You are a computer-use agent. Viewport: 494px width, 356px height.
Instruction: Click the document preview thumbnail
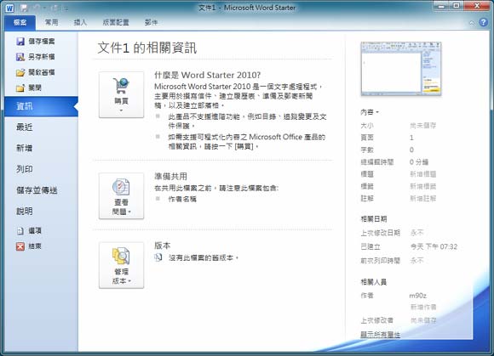click(x=401, y=69)
